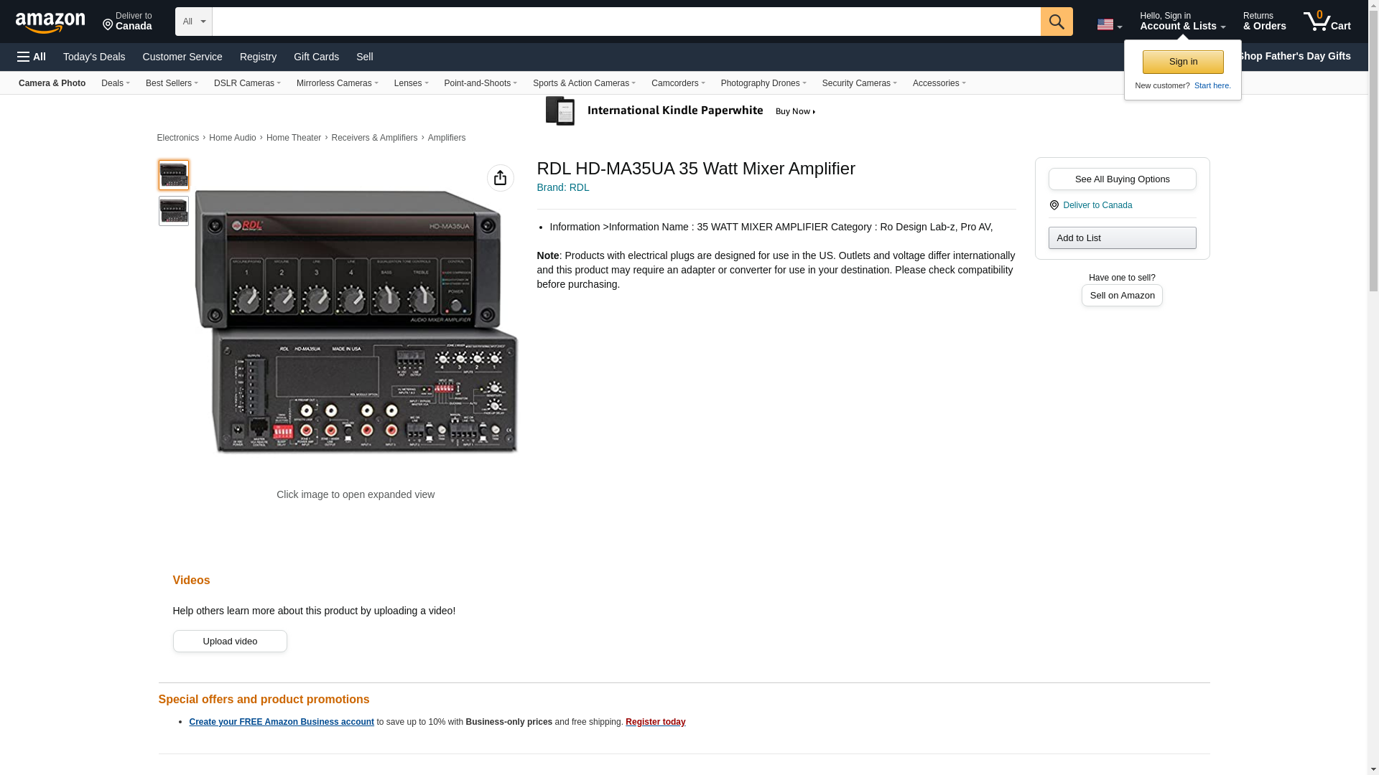
Task: Expand the DSLR Cameras dropdown
Action: [x=246, y=83]
